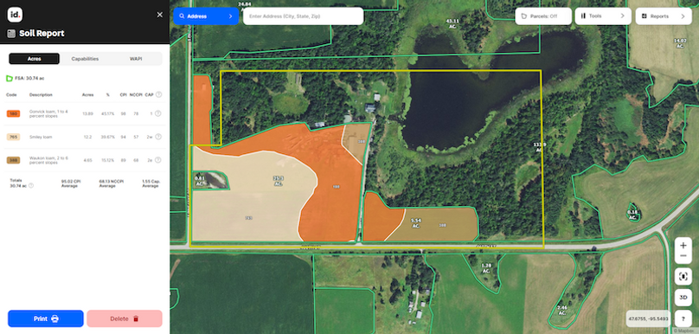The image size is (699, 334).
Task: Click the 0.18 AC. parcel label
Action: (632, 215)
